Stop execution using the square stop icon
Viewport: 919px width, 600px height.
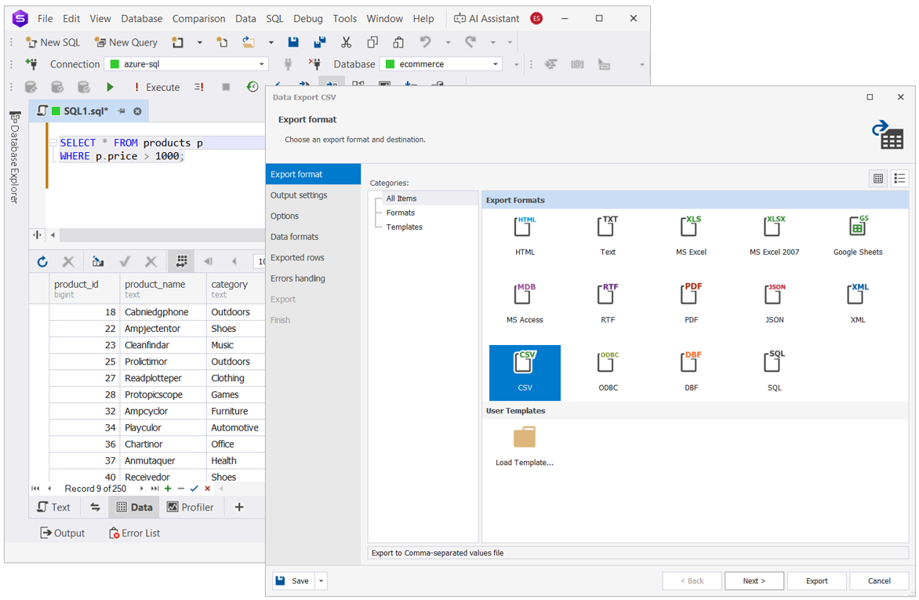226,87
